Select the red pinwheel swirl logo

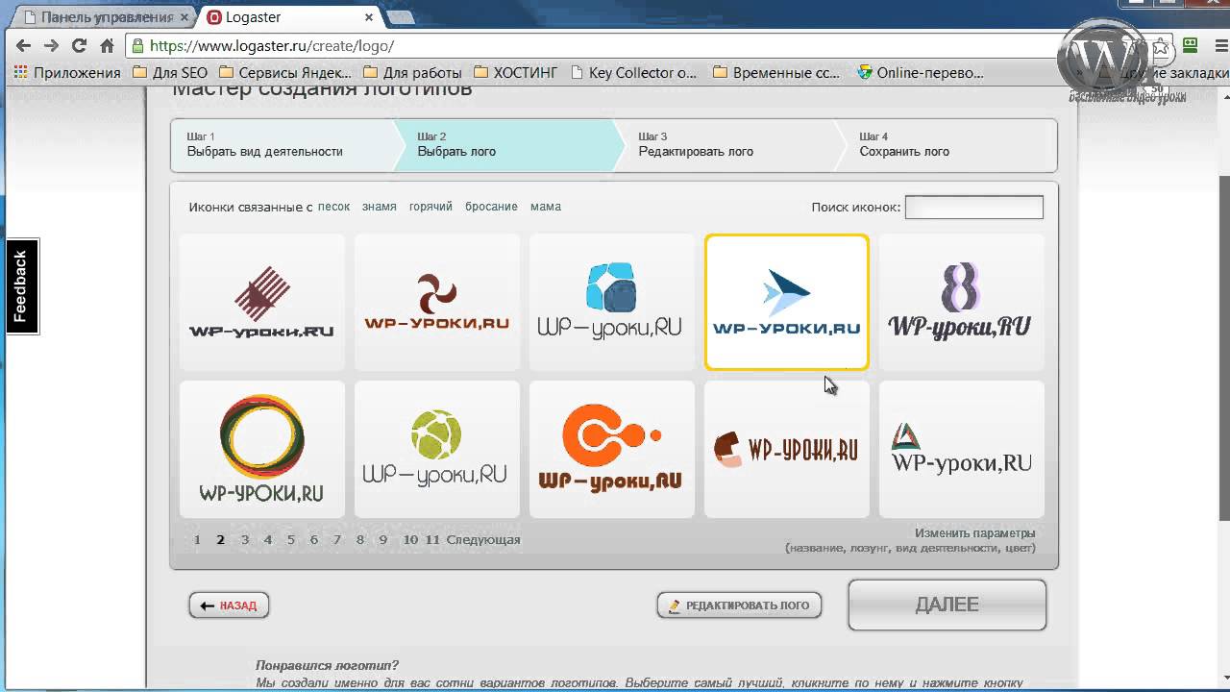tap(436, 302)
